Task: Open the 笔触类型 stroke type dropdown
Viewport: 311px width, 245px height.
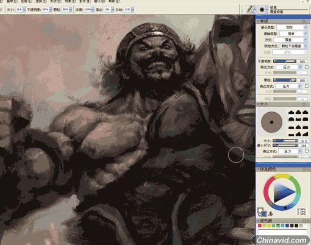Action: (293, 34)
